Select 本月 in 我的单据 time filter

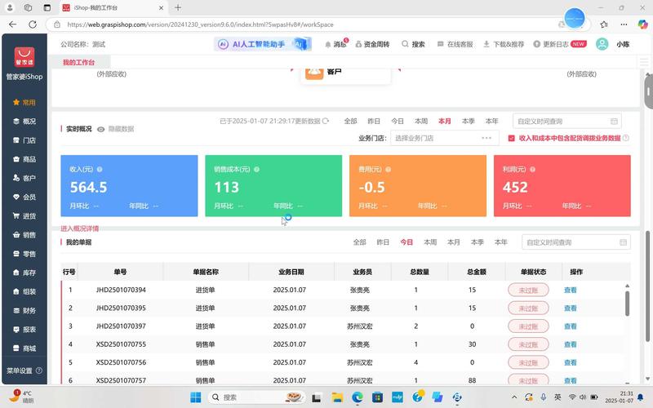454,242
